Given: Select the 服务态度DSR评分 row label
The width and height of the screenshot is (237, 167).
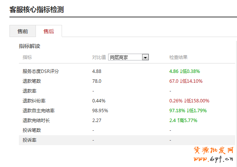Looking at the screenshot, I should click(x=41, y=71).
